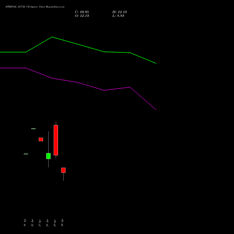Viewport: 234px width, 234px height.
Task: Click the peak of the green indicator line
Action: click(x=52, y=37)
